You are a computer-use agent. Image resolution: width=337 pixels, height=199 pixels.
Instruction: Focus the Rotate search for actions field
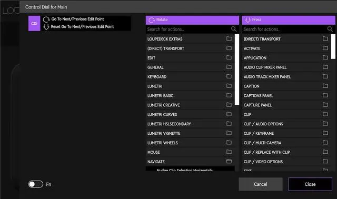188,29
